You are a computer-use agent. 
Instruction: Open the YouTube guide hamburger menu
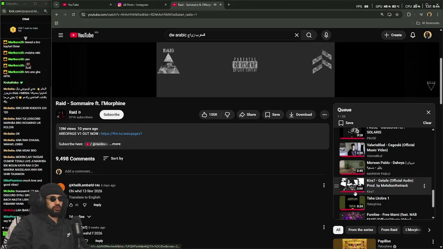(61, 35)
